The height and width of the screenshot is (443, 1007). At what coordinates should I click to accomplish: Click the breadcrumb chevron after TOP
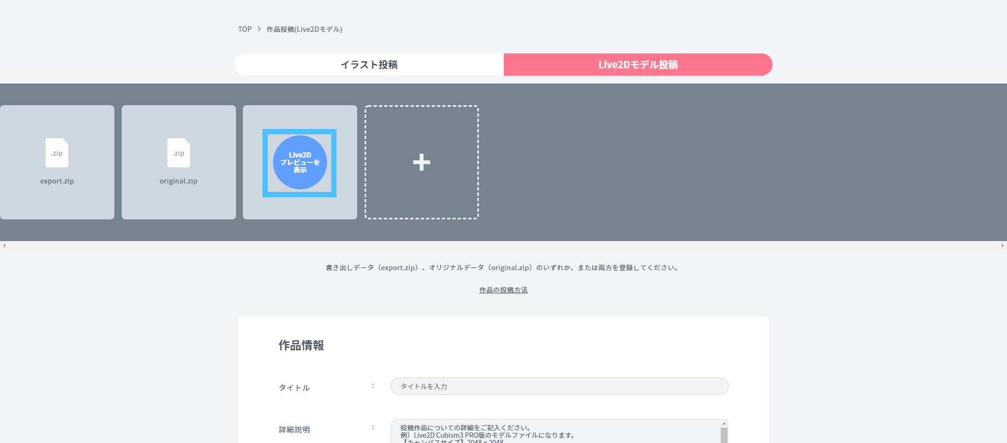pos(259,29)
